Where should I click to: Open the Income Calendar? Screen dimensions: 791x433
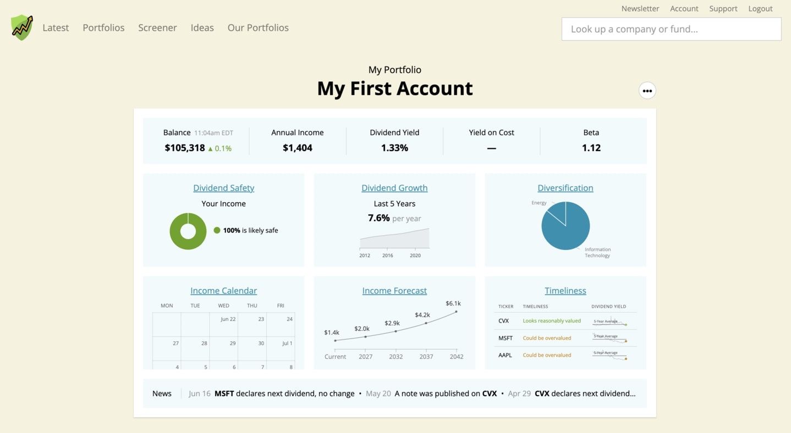(x=223, y=290)
